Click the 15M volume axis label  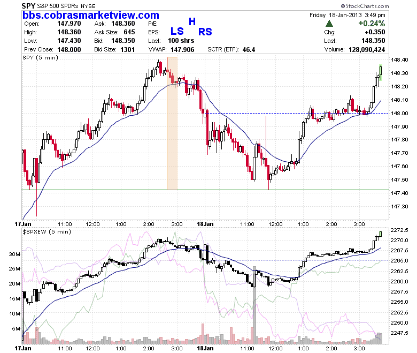(14, 299)
